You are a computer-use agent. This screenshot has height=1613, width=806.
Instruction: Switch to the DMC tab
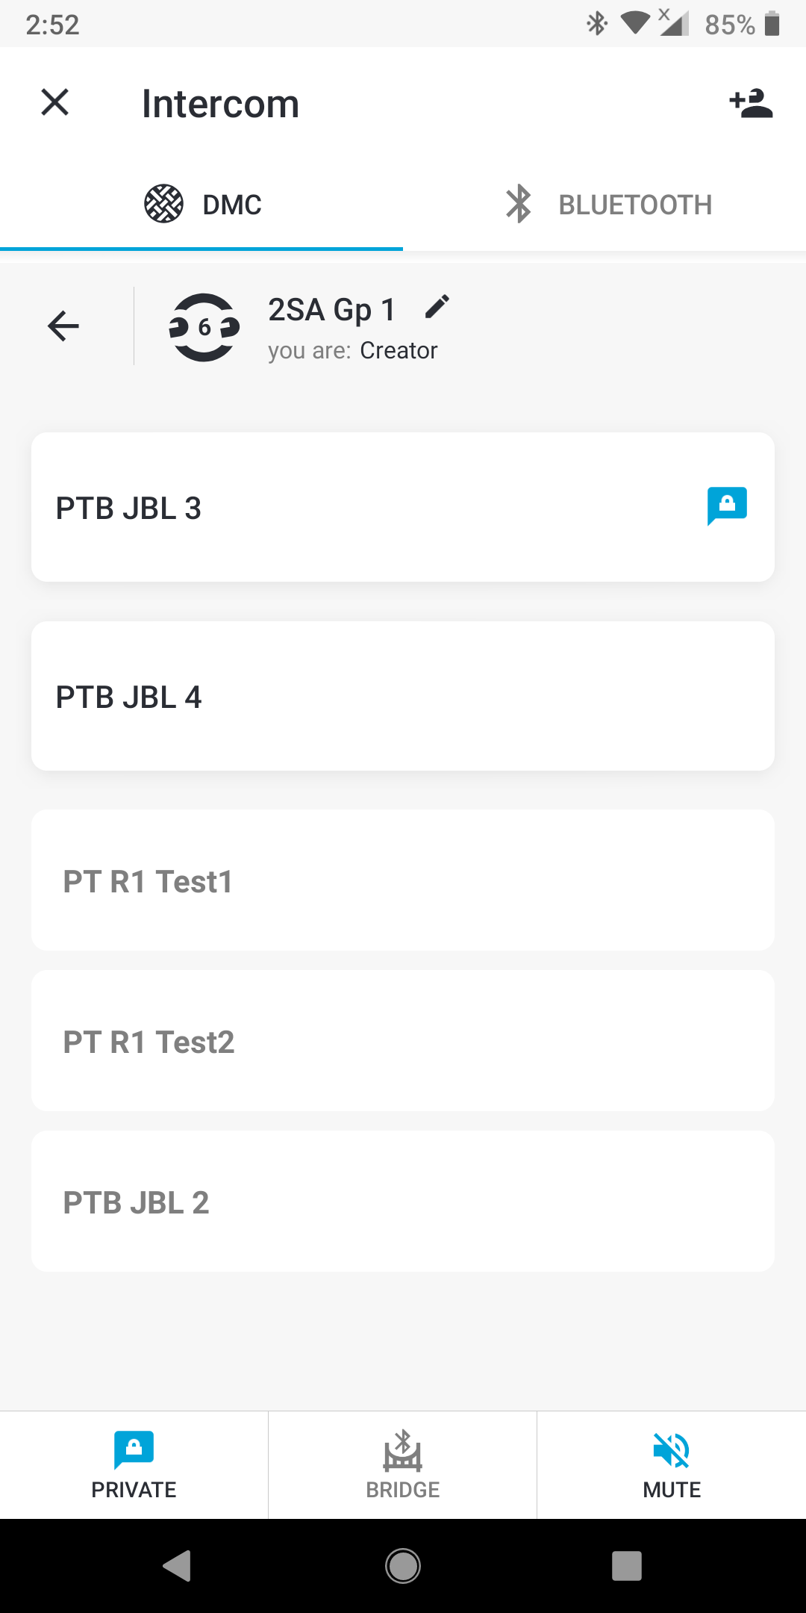[x=201, y=204]
